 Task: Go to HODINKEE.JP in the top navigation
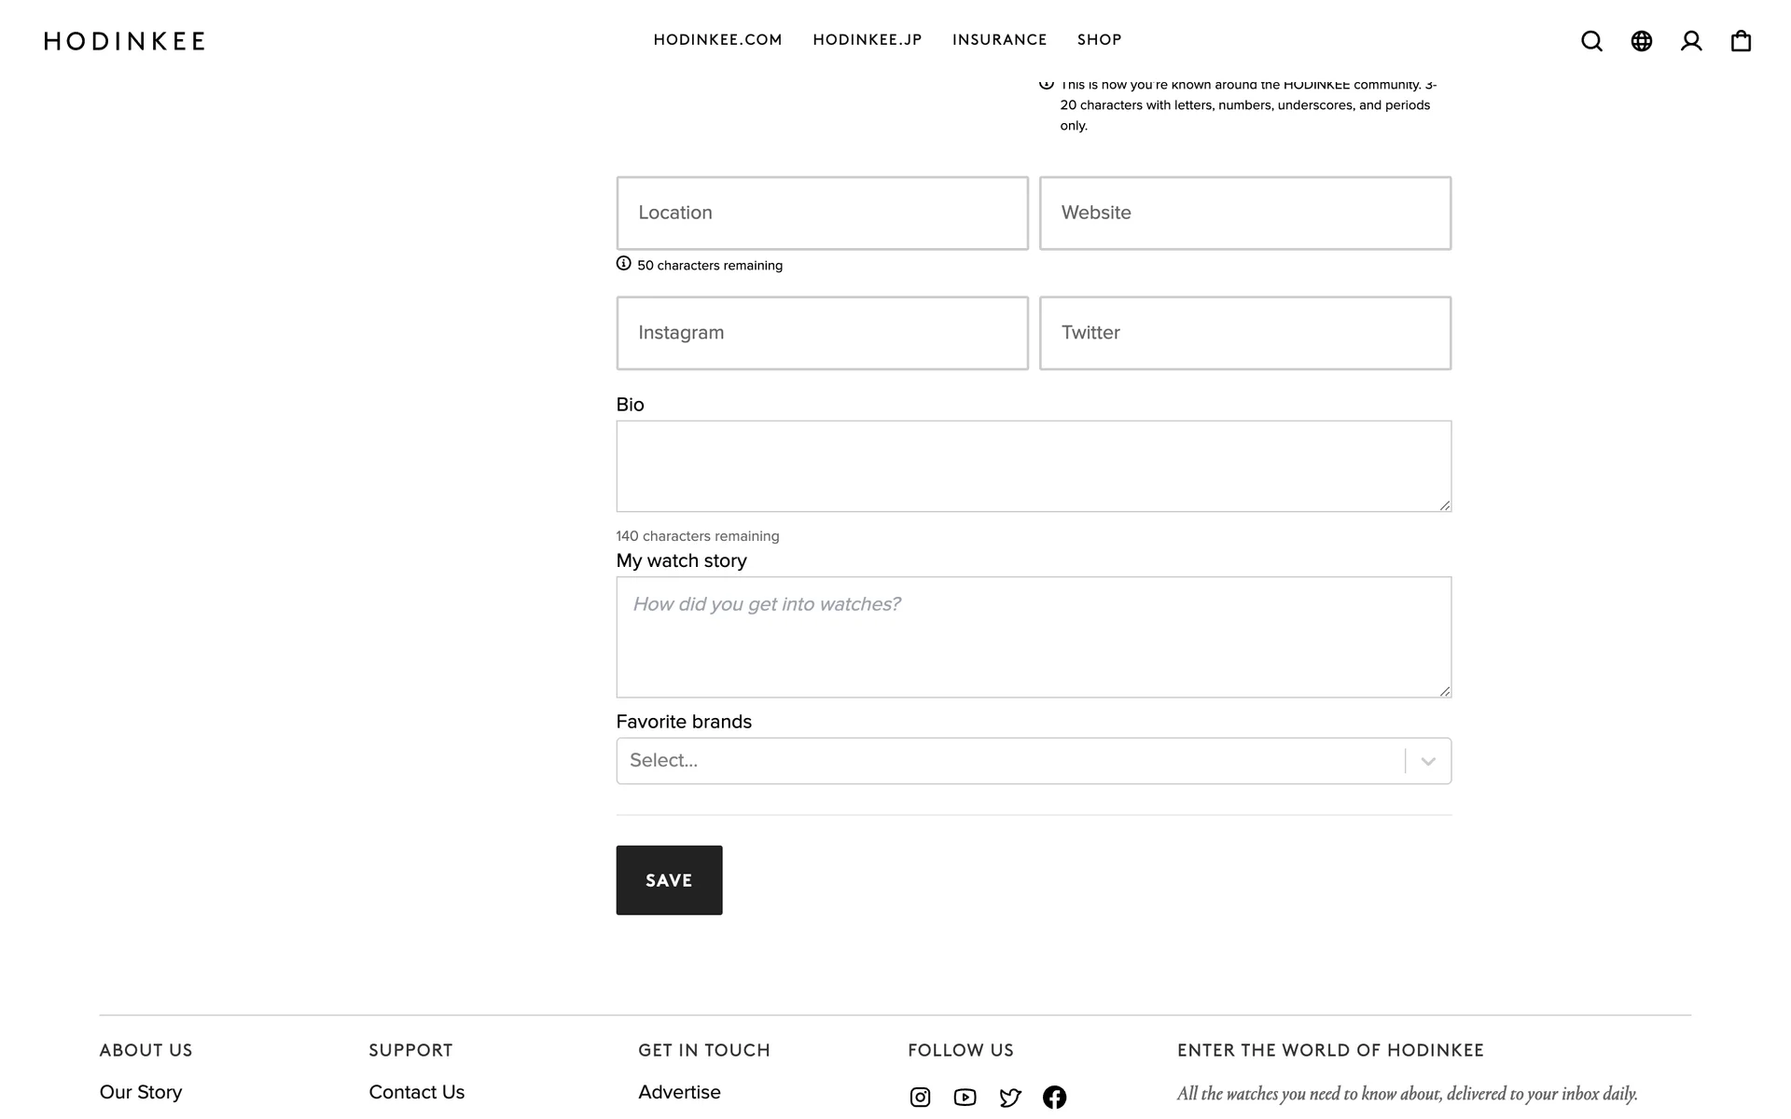point(867,40)
